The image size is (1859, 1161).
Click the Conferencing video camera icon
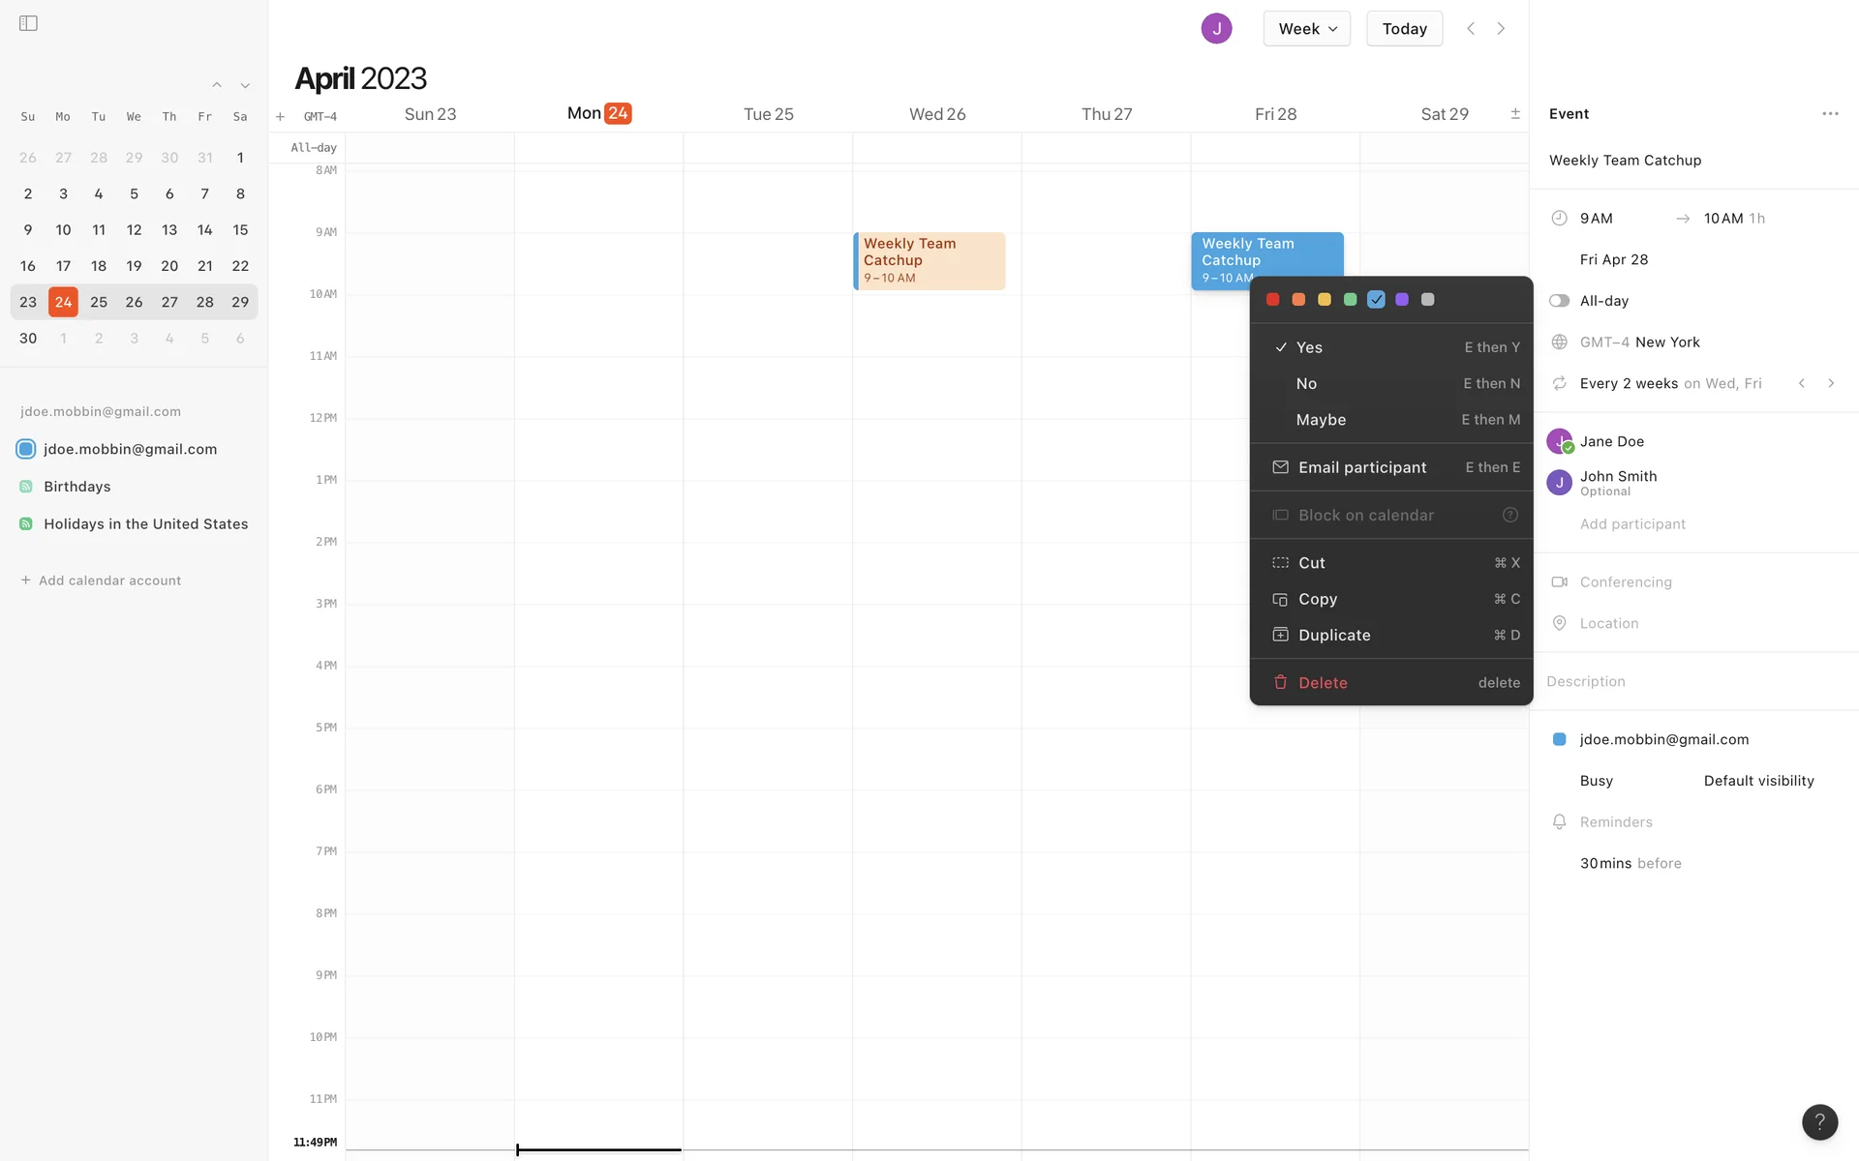click(x=1559, y=581)
